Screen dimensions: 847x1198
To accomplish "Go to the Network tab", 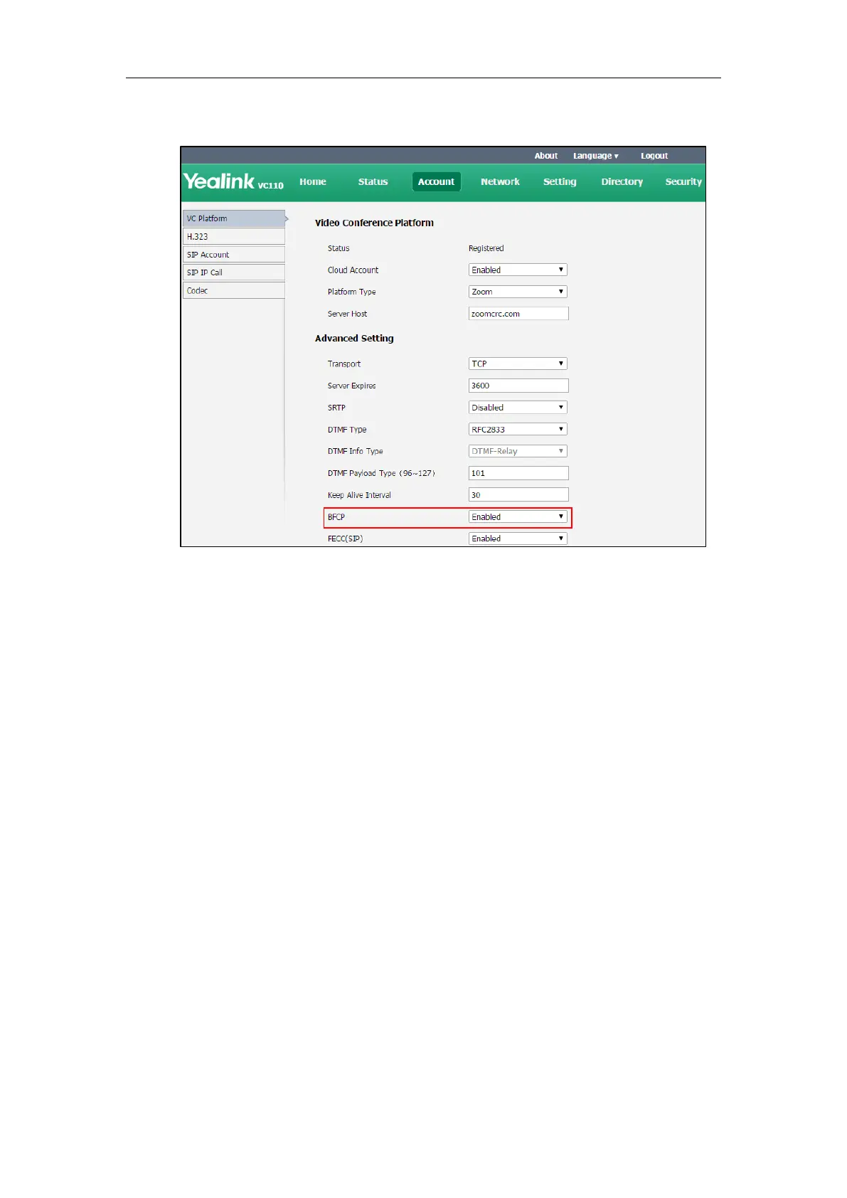I will pyautogui.click(x=500, y=182).
